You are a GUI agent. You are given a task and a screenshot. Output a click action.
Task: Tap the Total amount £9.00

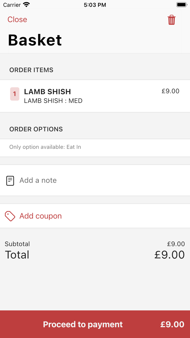point(169,255)
